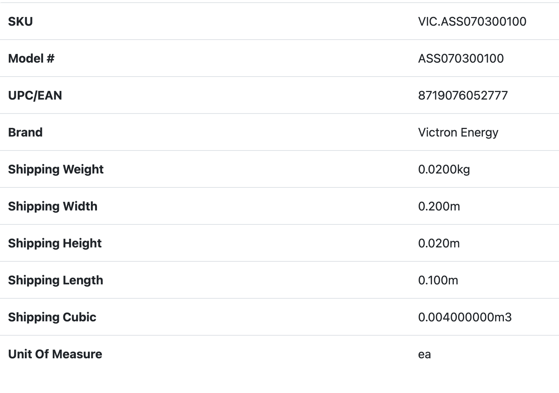Click the Victron Energy brand value
Image resolution: width=559 pixels, height=393 pixels.
(458, 132)
